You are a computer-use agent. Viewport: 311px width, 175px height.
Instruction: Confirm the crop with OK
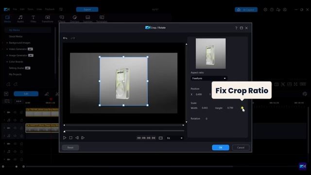221,147
